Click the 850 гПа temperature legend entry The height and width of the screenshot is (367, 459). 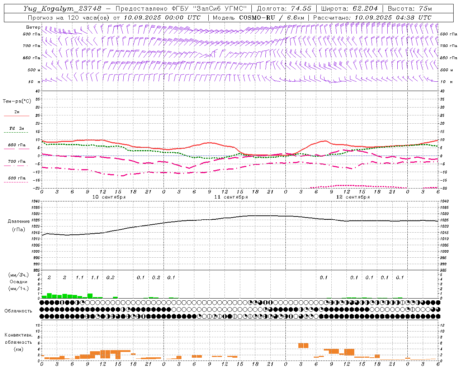(x=17, y=145)
